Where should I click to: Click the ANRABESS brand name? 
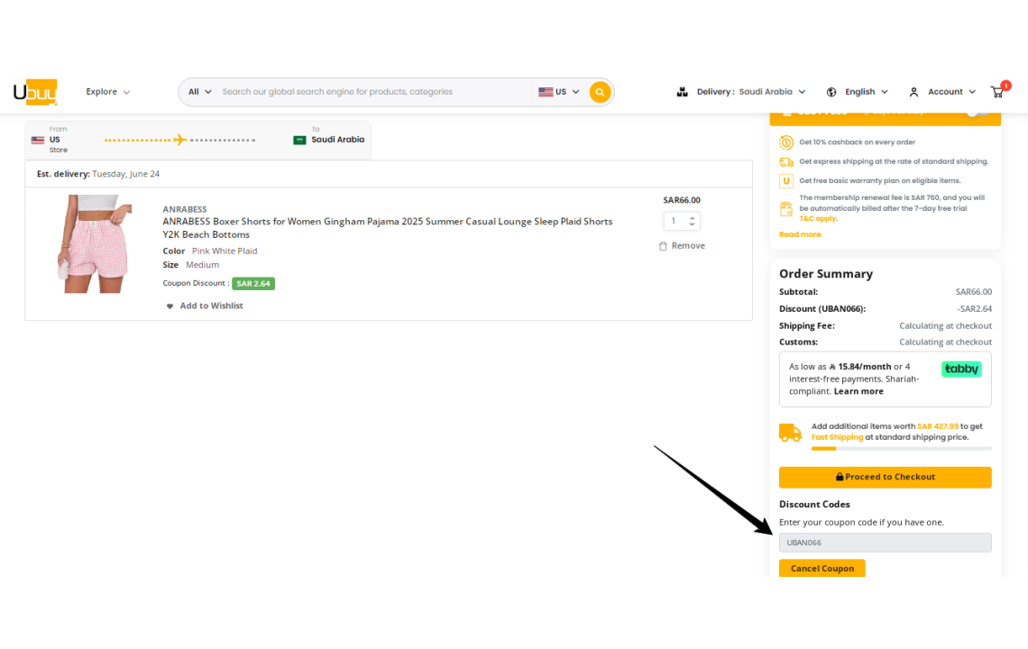pyautogui.click(x=185, y=209)
